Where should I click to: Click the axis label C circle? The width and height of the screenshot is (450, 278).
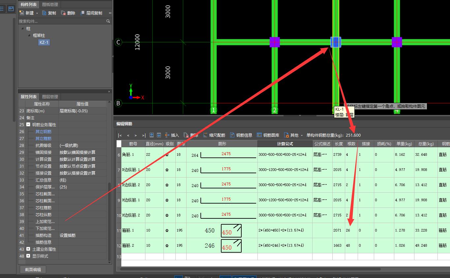point(118,42)
